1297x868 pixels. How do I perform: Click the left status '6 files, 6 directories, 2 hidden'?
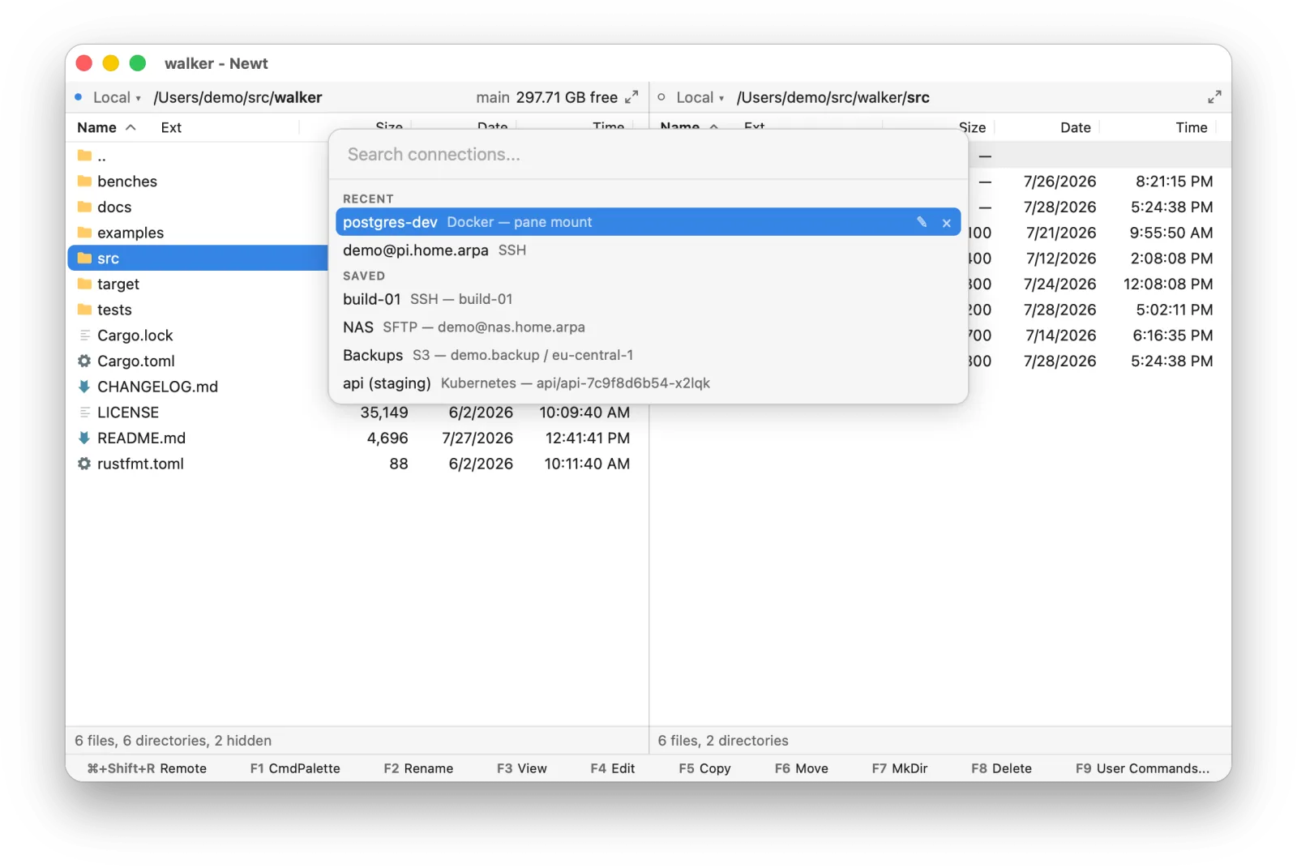pyautogui.click(x=173, y=741)
